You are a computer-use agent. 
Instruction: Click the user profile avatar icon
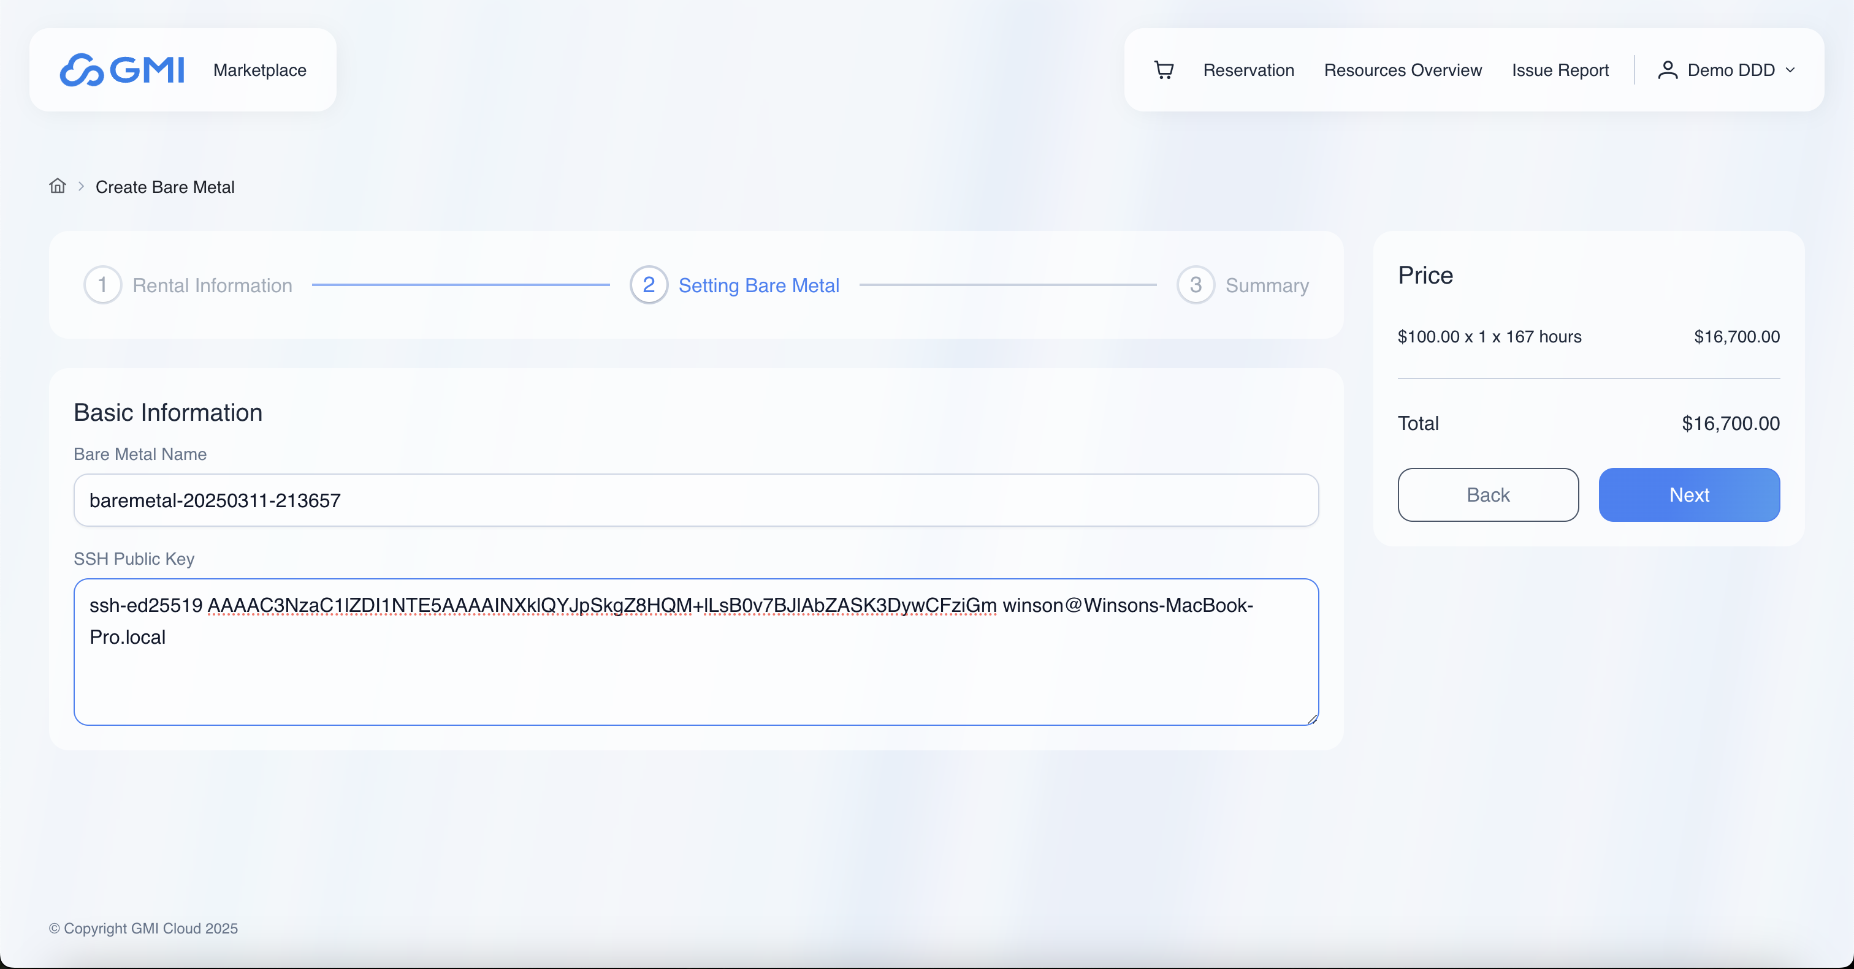(1668, 70)
